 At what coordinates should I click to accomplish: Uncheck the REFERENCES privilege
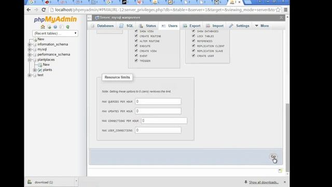click(193, 41)
